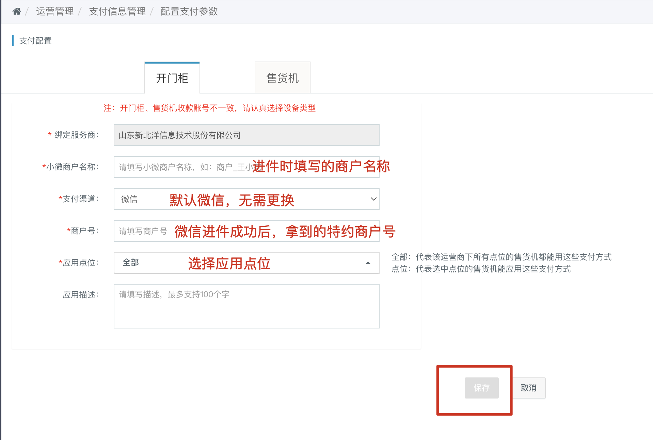Open the 支付渠道 dropdown showing 微信

coord(246,199)
